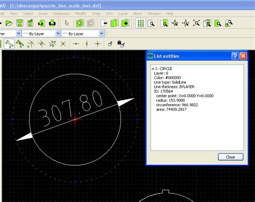
Task: Open the Snap menu
Action: click(96, 13)
